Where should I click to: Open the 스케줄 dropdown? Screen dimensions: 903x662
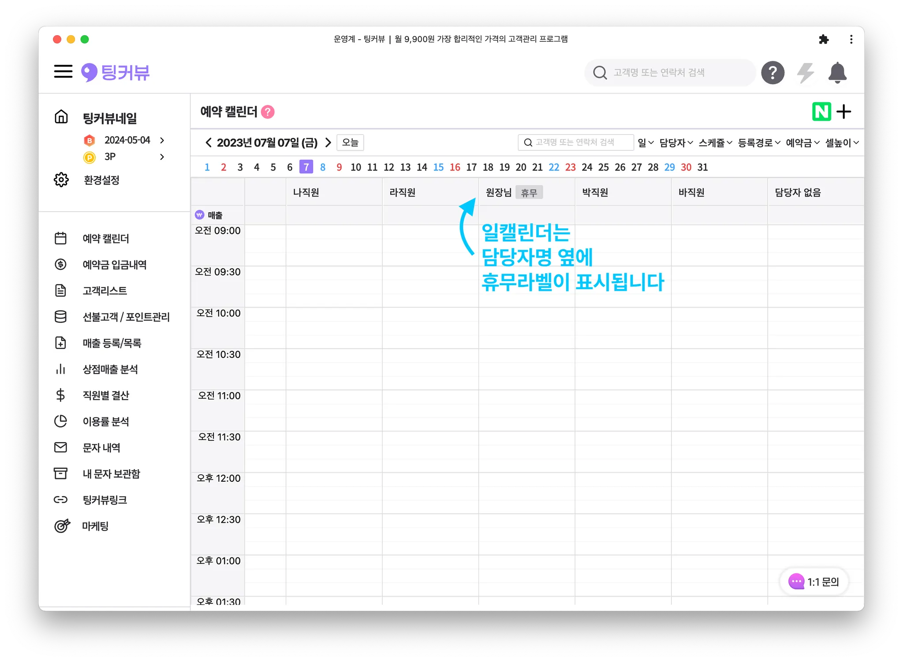[x=715, y=143]
